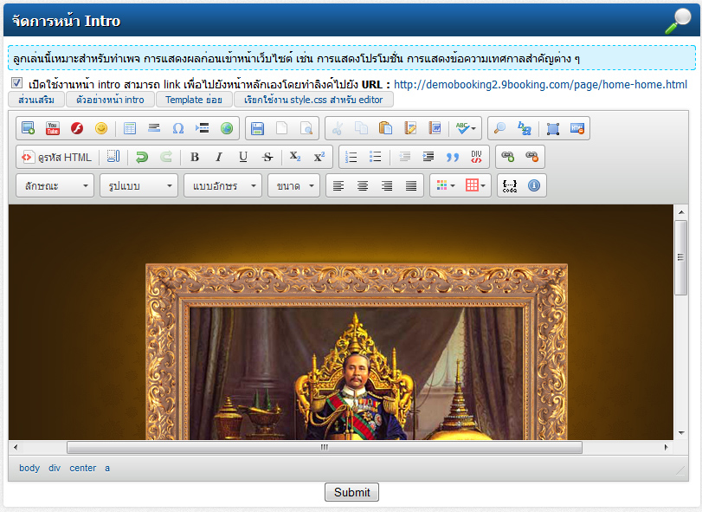Switch to the ส่วนเสริม tab

pyautogui.click(x=36, y=100)
